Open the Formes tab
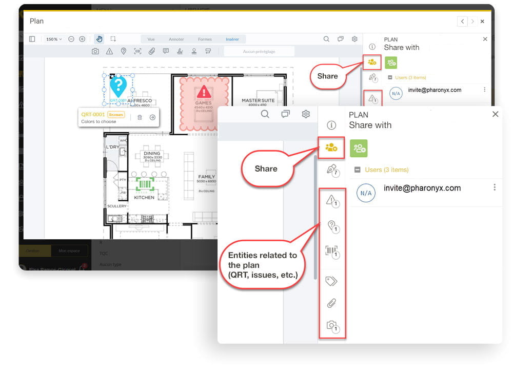Screen dimensions: 513x377 (x=205, y=39)
